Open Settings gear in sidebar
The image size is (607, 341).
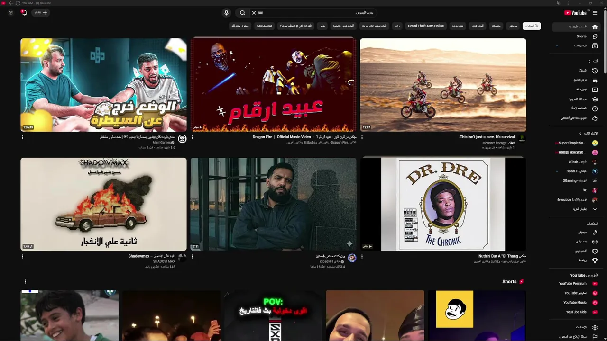(x=595, y=327)
